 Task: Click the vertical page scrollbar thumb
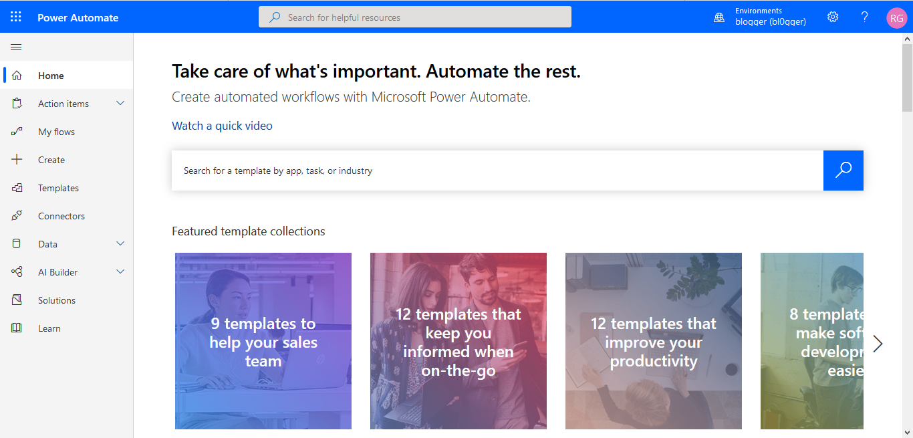click(907, 77)
